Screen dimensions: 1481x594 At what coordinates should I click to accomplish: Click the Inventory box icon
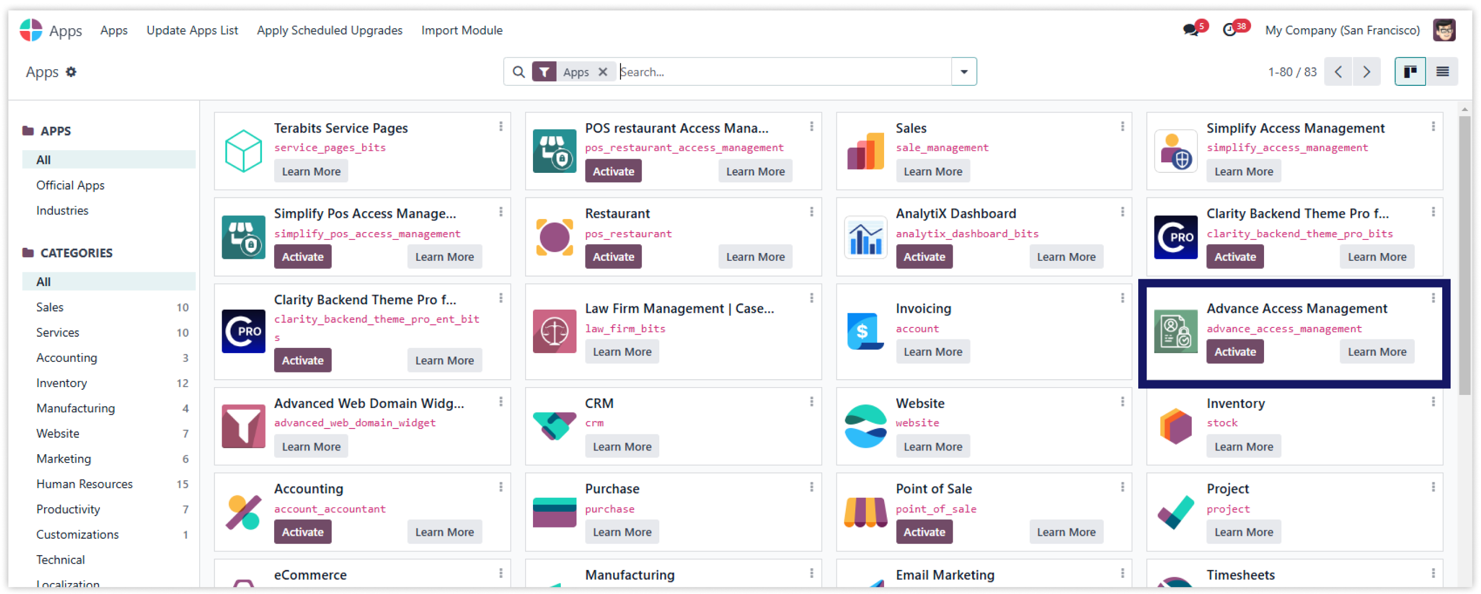(1175, 426)
